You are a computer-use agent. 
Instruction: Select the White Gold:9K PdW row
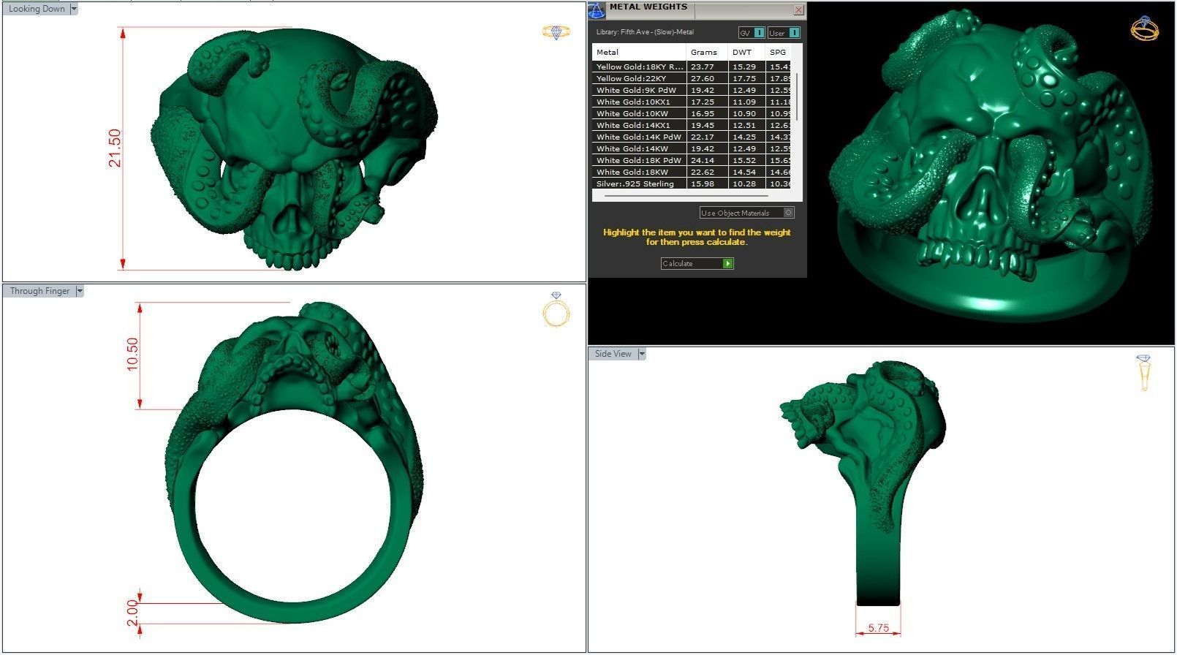point(692,90)
